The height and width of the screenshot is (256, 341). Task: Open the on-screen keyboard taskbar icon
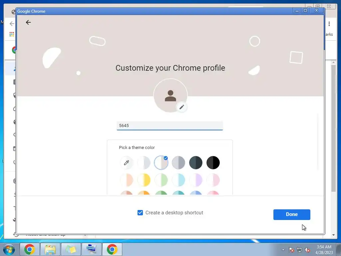click(92, 249)
